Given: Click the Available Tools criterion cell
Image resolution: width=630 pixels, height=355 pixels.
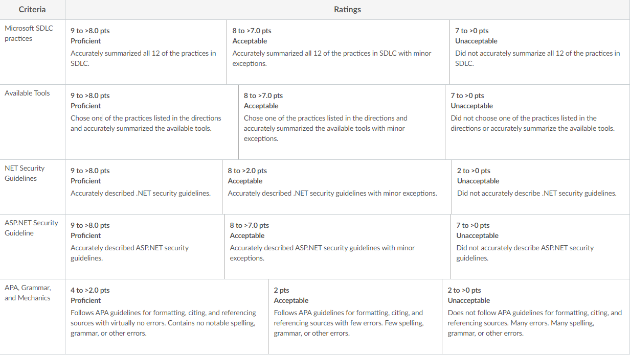Looking at the screenshot, I should [x=32, y=122].
